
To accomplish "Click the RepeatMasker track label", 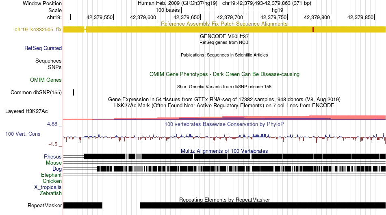I will tap(45, 205).
